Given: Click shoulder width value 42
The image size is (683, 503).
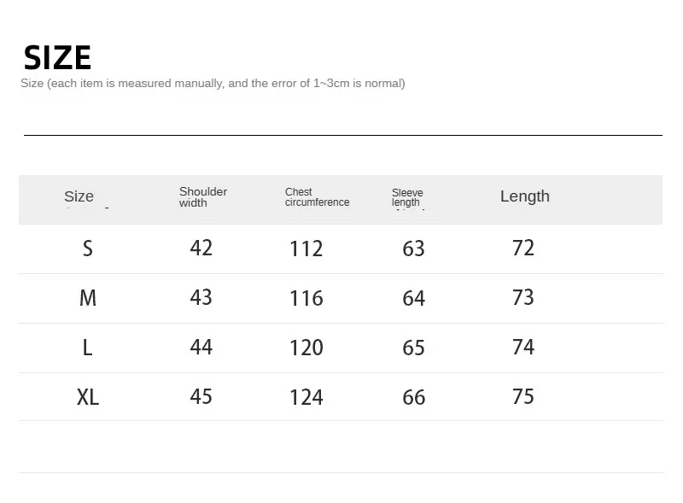Looking at the screenshot, I should (201, 248).
